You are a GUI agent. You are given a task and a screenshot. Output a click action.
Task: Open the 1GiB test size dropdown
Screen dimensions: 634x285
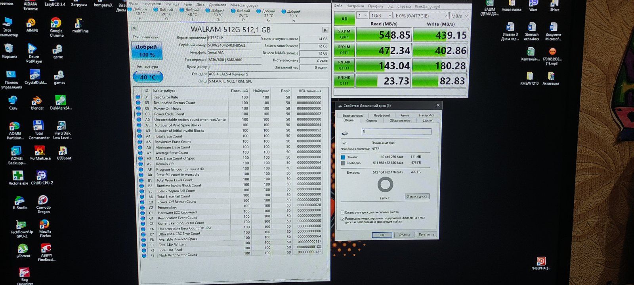pyautogui.click(x=380, y=15)
